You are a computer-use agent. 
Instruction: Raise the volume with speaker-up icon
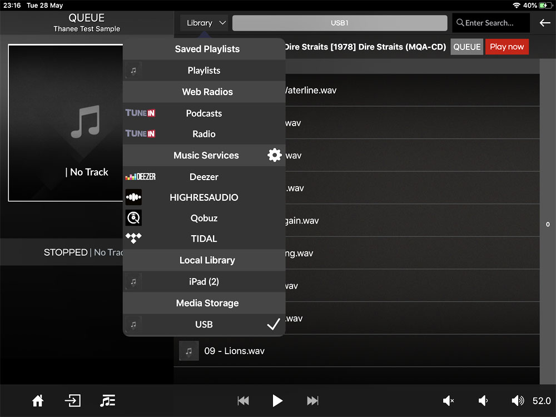(518, 401)
